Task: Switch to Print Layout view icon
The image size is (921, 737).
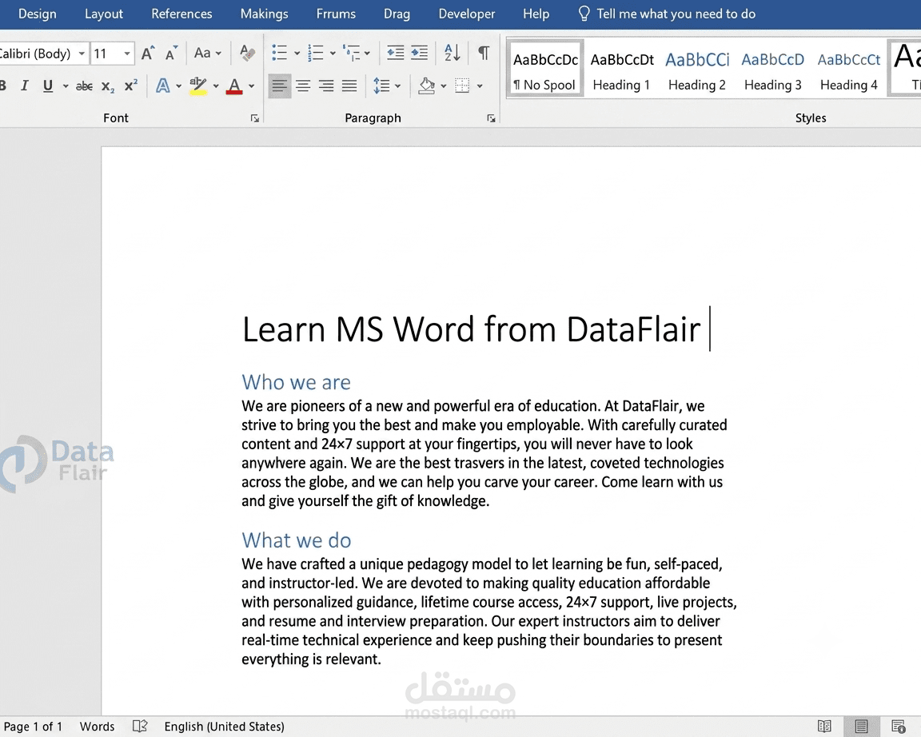Action: click(861, 727)
